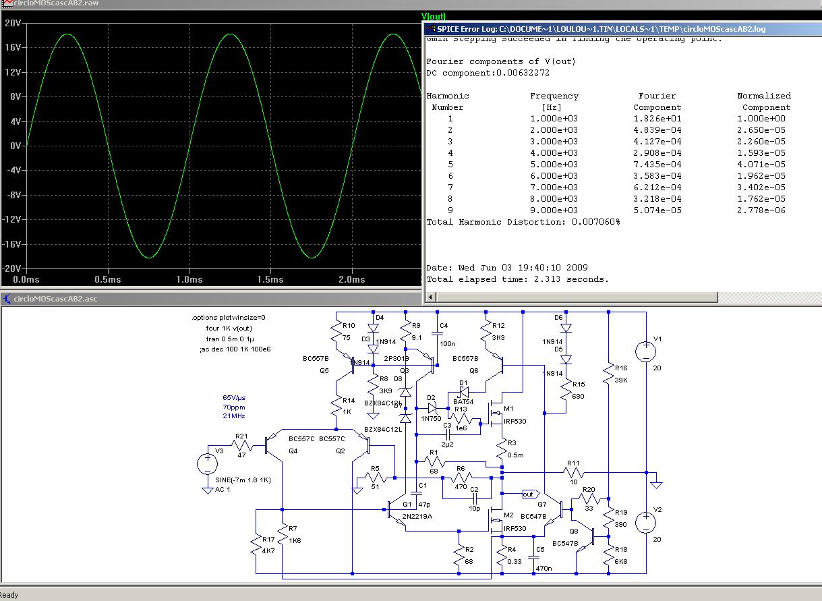Select the V3 sine input source symbol
The image size is (822, 601).
coord(207,464)
